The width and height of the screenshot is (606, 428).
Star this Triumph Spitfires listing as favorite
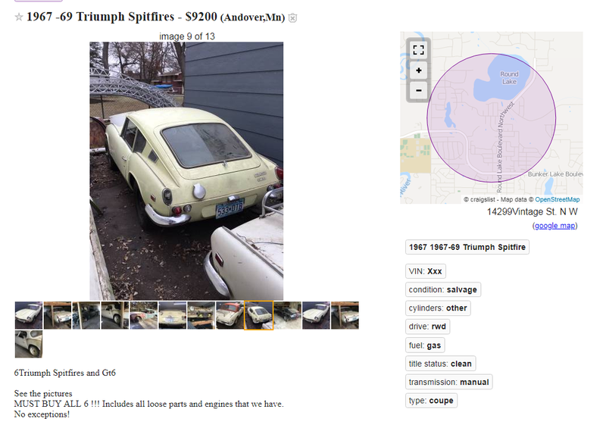(18, 17)
